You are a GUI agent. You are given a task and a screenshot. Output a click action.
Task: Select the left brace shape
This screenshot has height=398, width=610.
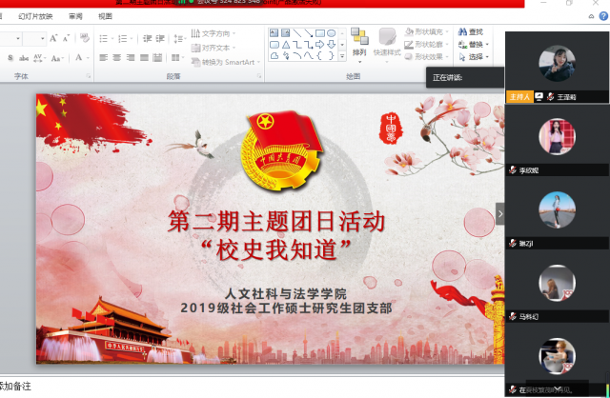click(x=320, y=56)
